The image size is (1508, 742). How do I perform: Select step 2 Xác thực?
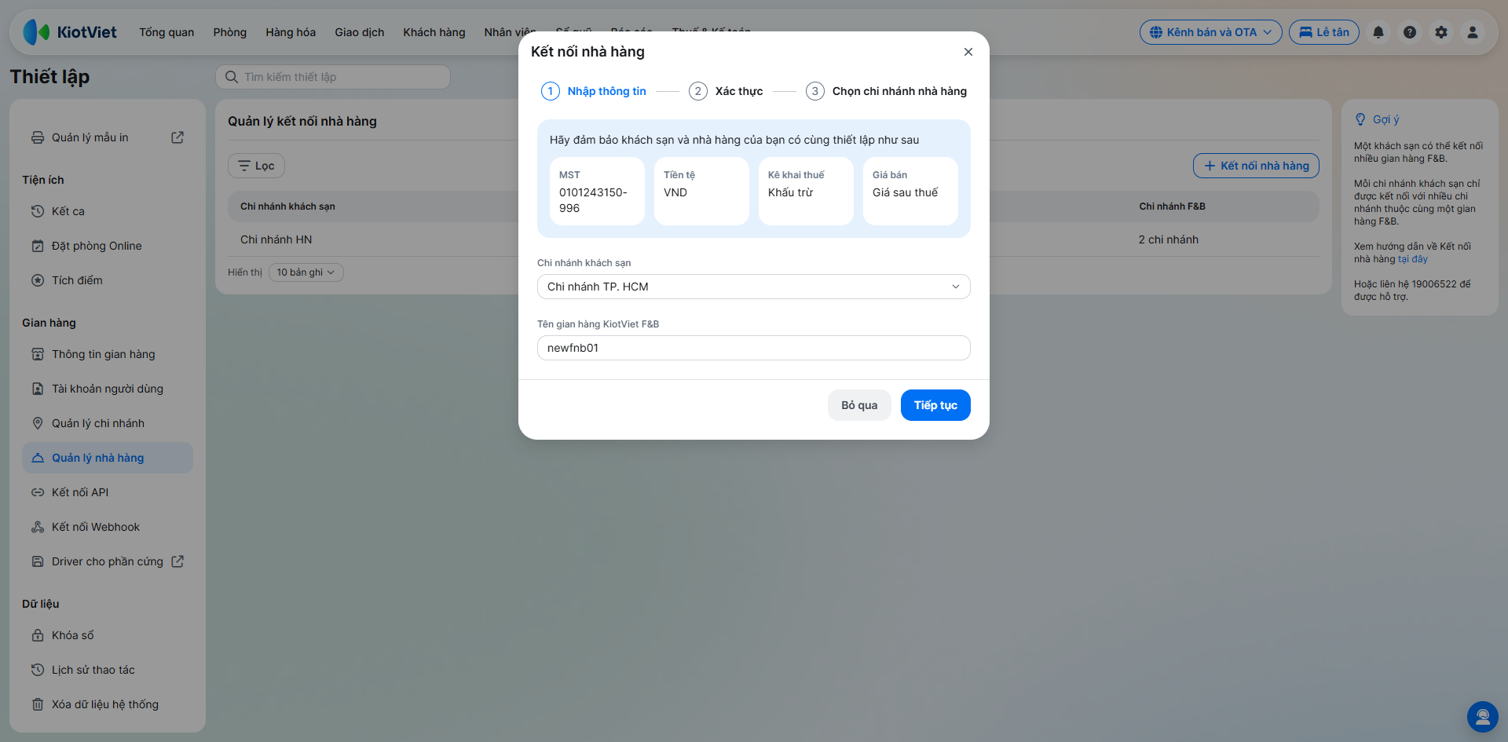(726, 91)
